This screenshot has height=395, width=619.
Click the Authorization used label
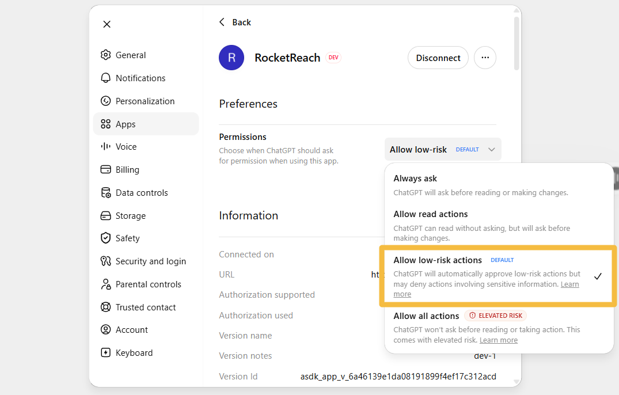(x=256, y=316)
